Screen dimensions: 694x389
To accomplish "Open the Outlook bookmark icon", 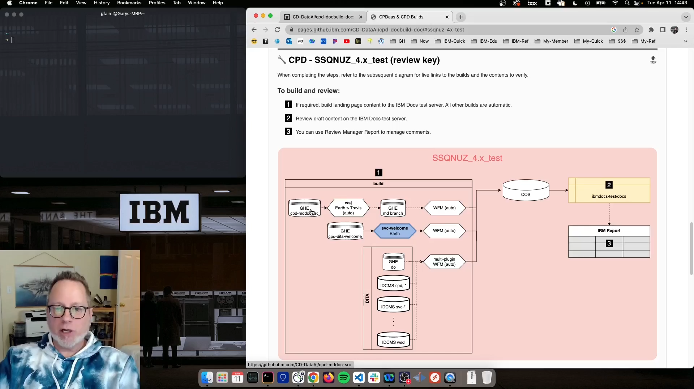I will click(x=289, y=41).
